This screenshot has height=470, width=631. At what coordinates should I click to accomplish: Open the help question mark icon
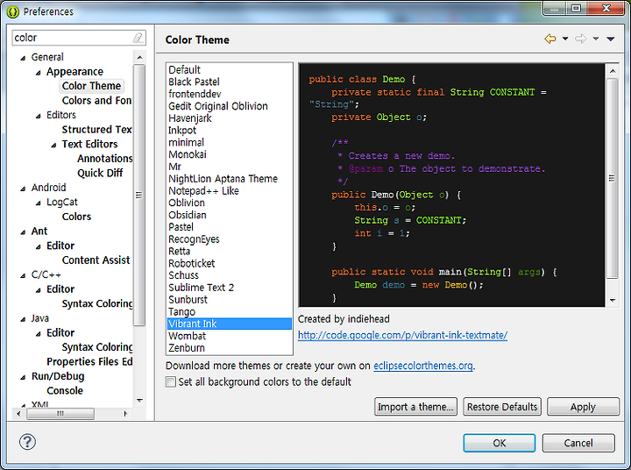coord(27,442)
